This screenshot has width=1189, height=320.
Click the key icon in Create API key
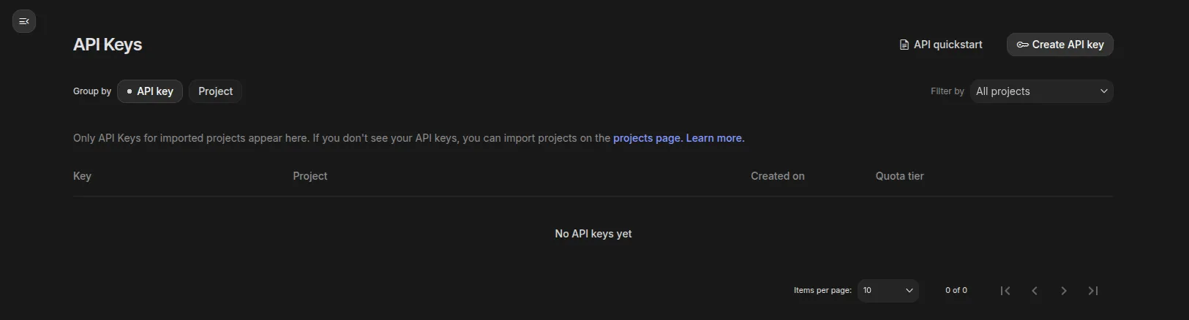point(1022,45)
